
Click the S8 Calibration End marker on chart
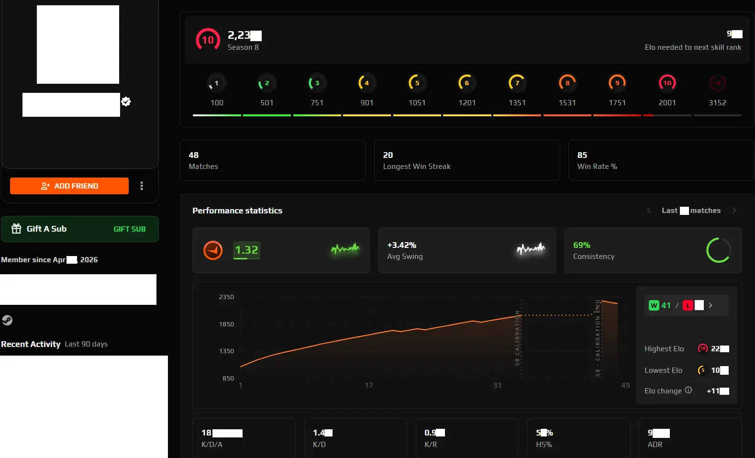[x=598, y=338]
